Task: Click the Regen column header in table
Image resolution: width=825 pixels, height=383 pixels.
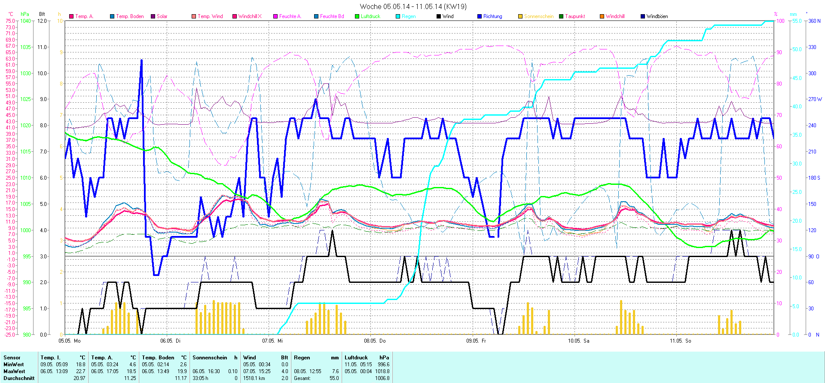Action: point(302,358)
